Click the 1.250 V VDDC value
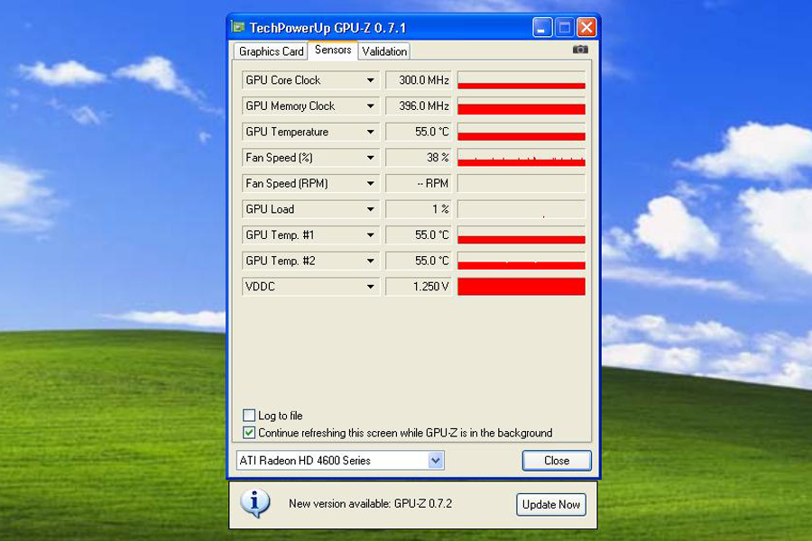This screenshot has width=812, height=541. [x=419, y=287]
